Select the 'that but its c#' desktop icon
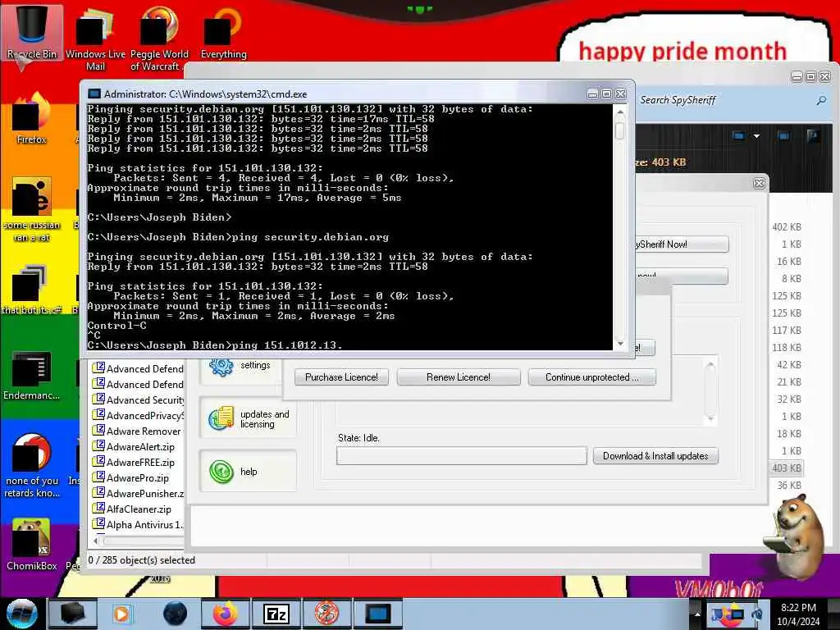Screen dimensions: 840x630 (32, 290)
